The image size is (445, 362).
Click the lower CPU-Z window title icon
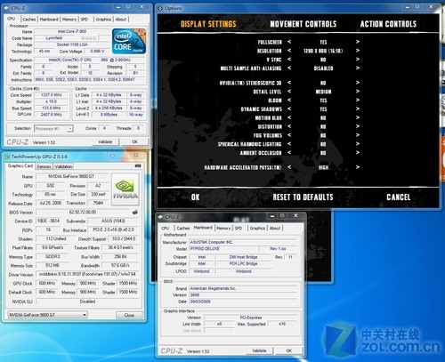(160, 217)
